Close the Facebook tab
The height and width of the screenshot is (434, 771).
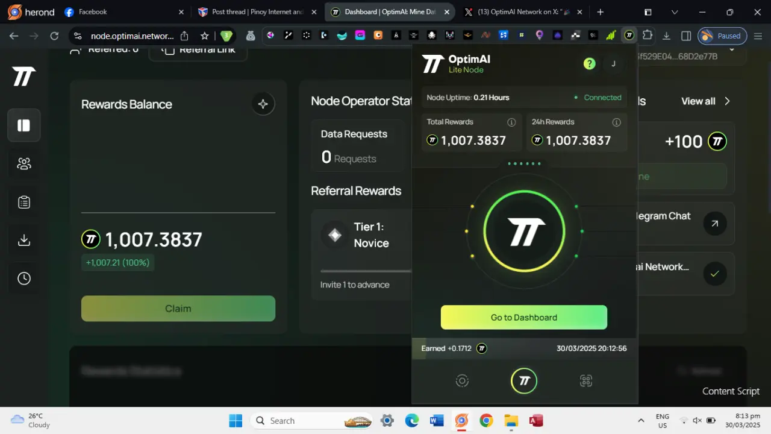(181, 11)
